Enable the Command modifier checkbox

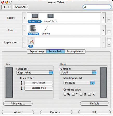point(65,94)
